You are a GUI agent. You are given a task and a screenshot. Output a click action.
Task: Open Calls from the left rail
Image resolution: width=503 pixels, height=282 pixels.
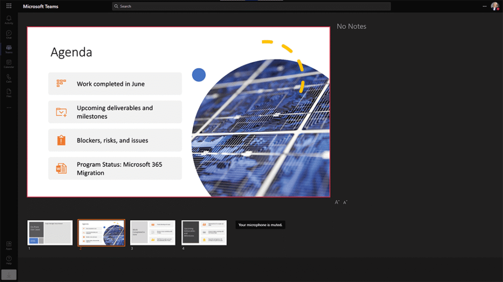click(x=9, y=78)
